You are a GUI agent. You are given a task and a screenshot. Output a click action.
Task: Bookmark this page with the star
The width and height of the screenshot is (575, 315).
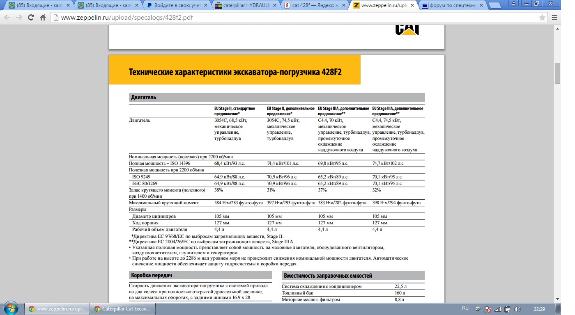[542, 18]
